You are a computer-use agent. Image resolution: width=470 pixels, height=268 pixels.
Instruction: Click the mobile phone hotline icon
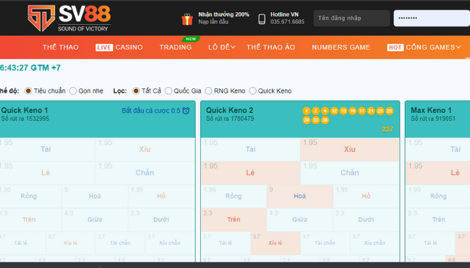262,19
